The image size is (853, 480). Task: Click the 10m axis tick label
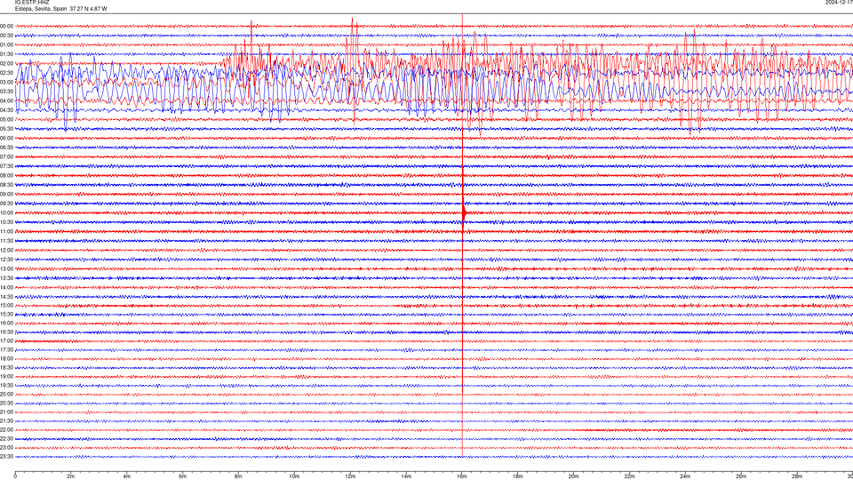294,476
